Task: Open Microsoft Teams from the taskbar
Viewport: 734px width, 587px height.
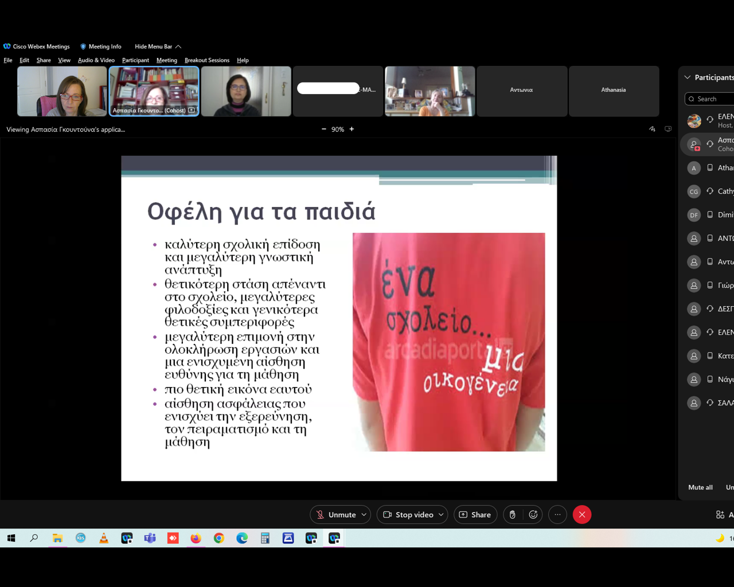Action: click(x=150, y=538)
